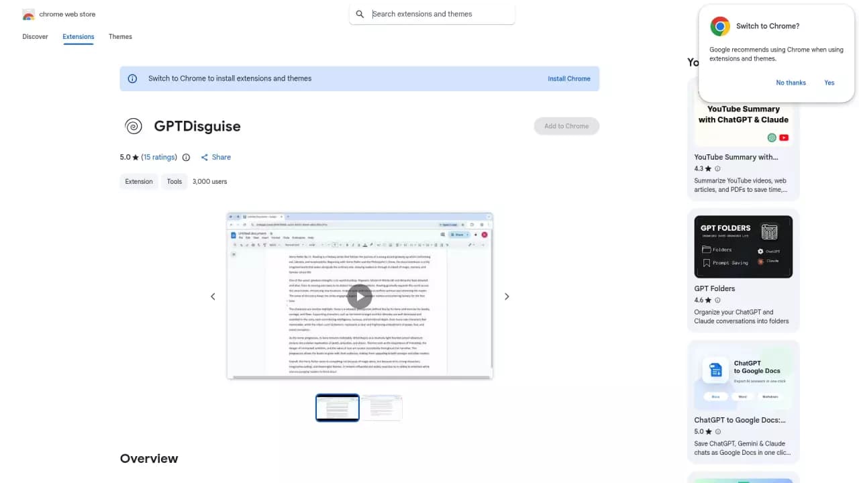The image size is (859, 483).
Task: Dismiss popup with No thanks
Action: pos(791,83)
